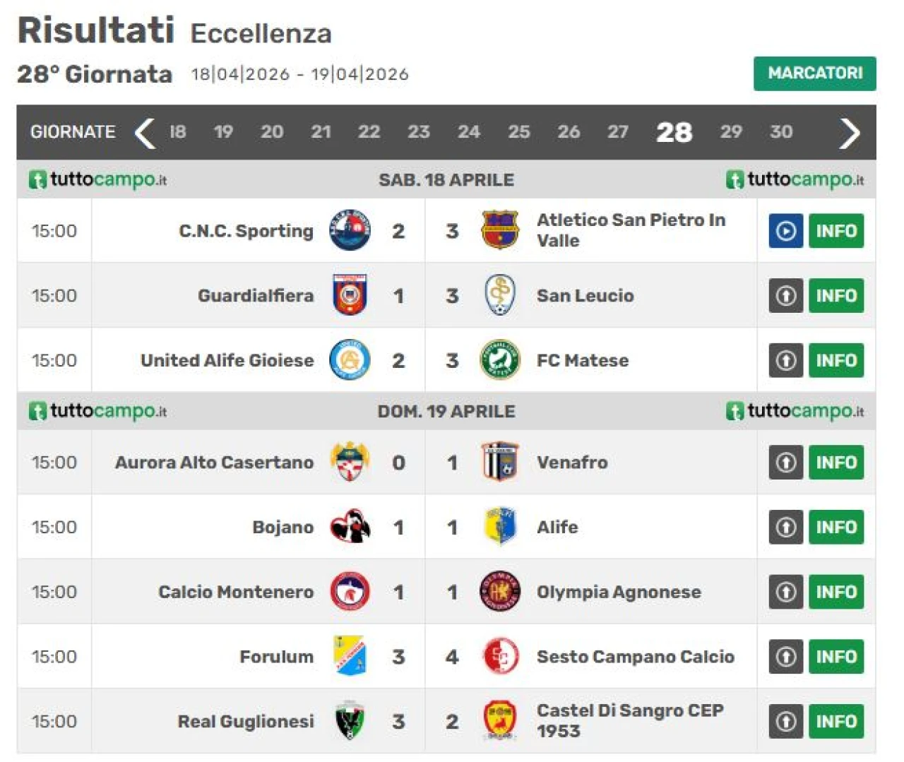The image size is (904, 762).
Task: Click the Venafro team crest
Action: coord(500,463)
